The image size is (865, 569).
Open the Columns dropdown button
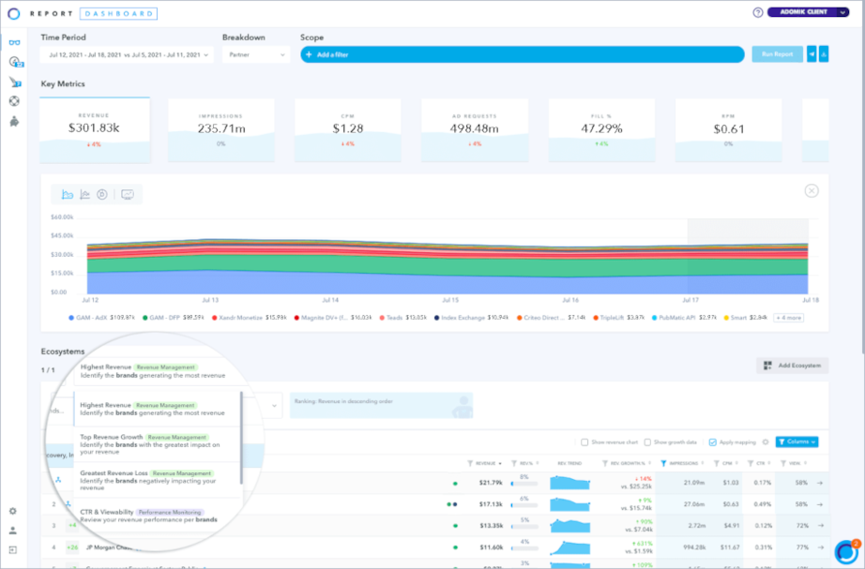797,442
